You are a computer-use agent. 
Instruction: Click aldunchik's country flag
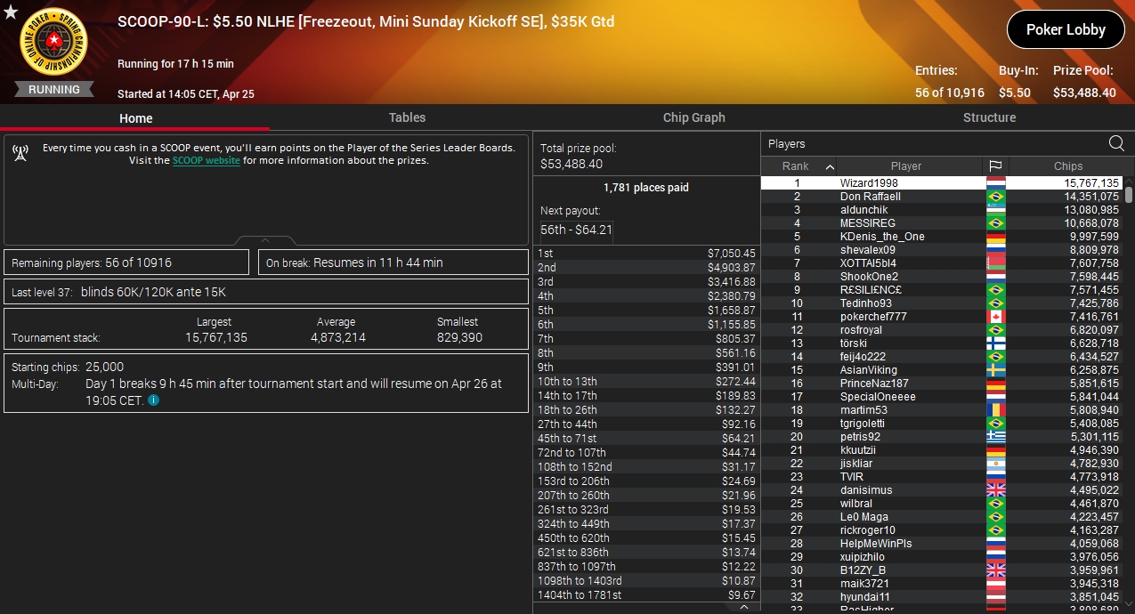click(995, 210)
